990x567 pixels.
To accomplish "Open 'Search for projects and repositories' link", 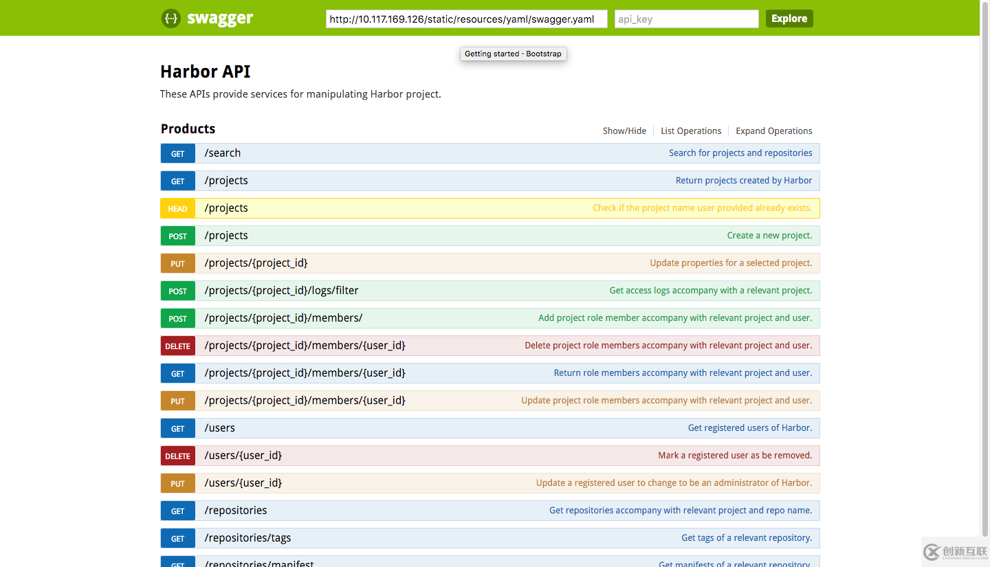I will click(x=740, y=153).
